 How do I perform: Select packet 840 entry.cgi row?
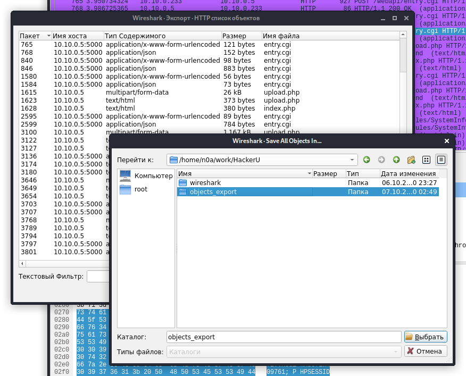tap(209, 61)
